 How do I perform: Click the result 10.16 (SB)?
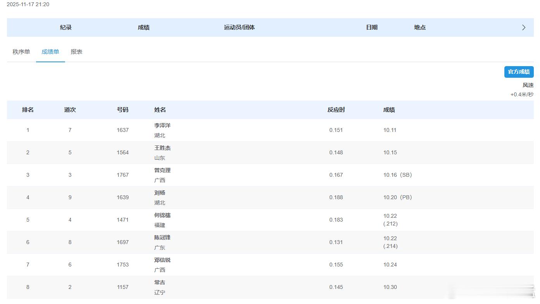tap(398, 175)
